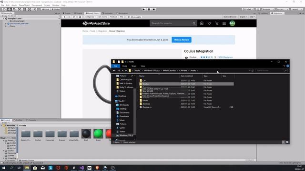Screen dimensions: 305x171
Task: Open the apps grid icon in Asset Store
Action: click(x=224, y=23)
